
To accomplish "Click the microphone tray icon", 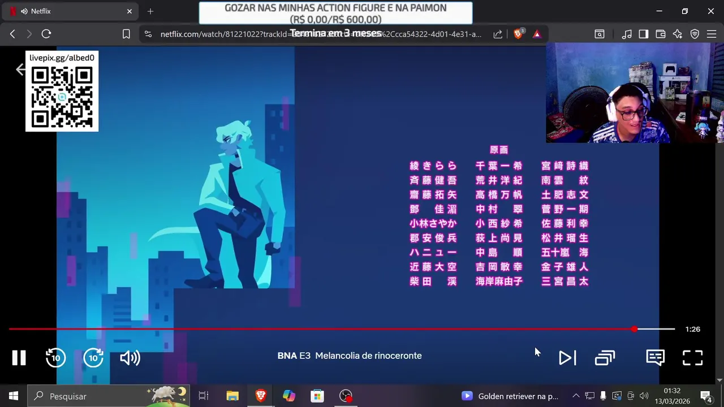I will [x=603, y=396].
